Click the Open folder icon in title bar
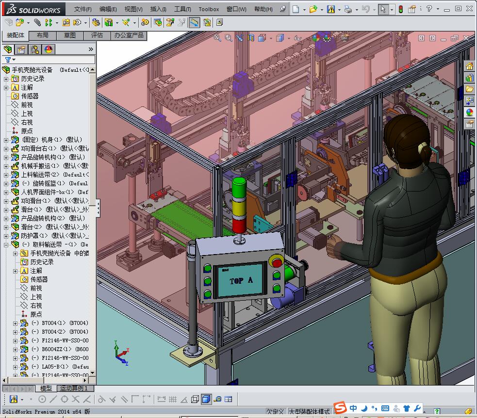The height and width of the screenshot is (418, 477). click(x=313, y=9)
